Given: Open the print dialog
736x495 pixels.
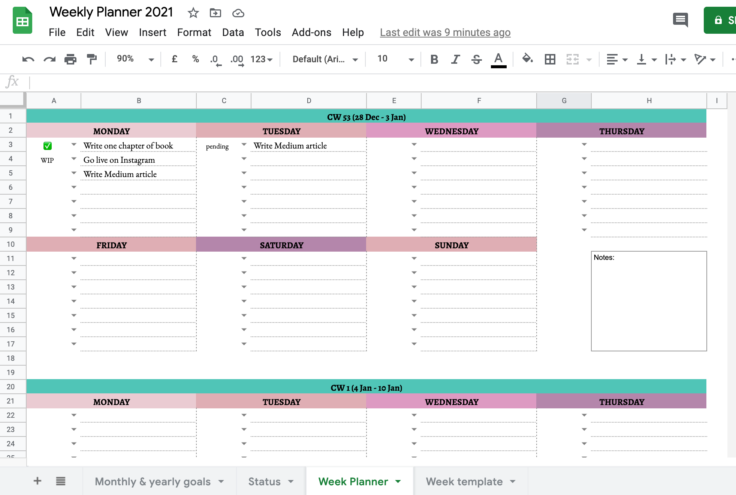Looking at the screenshot, I should click(70, 59).
